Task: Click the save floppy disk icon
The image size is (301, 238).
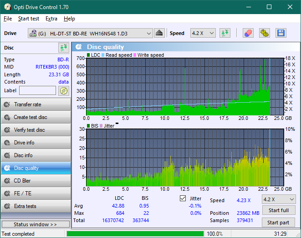Action: pyautogui.click(x=281, y=33)
